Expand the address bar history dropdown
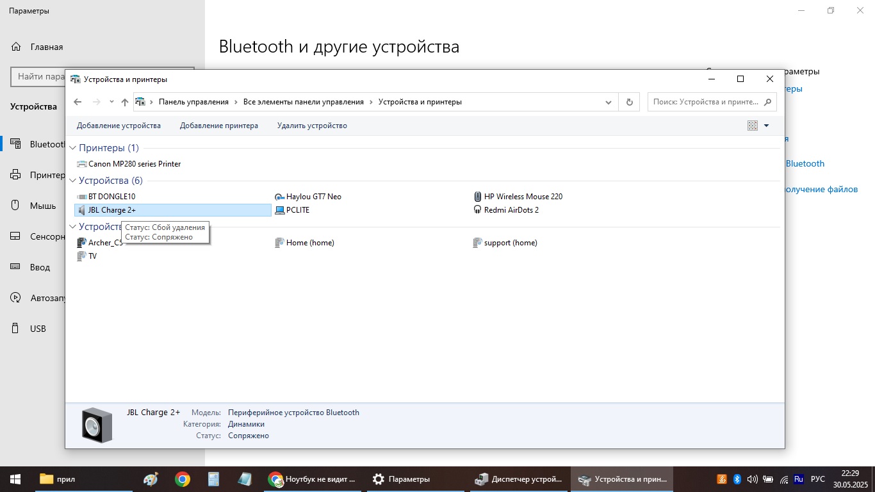The width and height of the screenshot is (875, 492). [609, 102]
